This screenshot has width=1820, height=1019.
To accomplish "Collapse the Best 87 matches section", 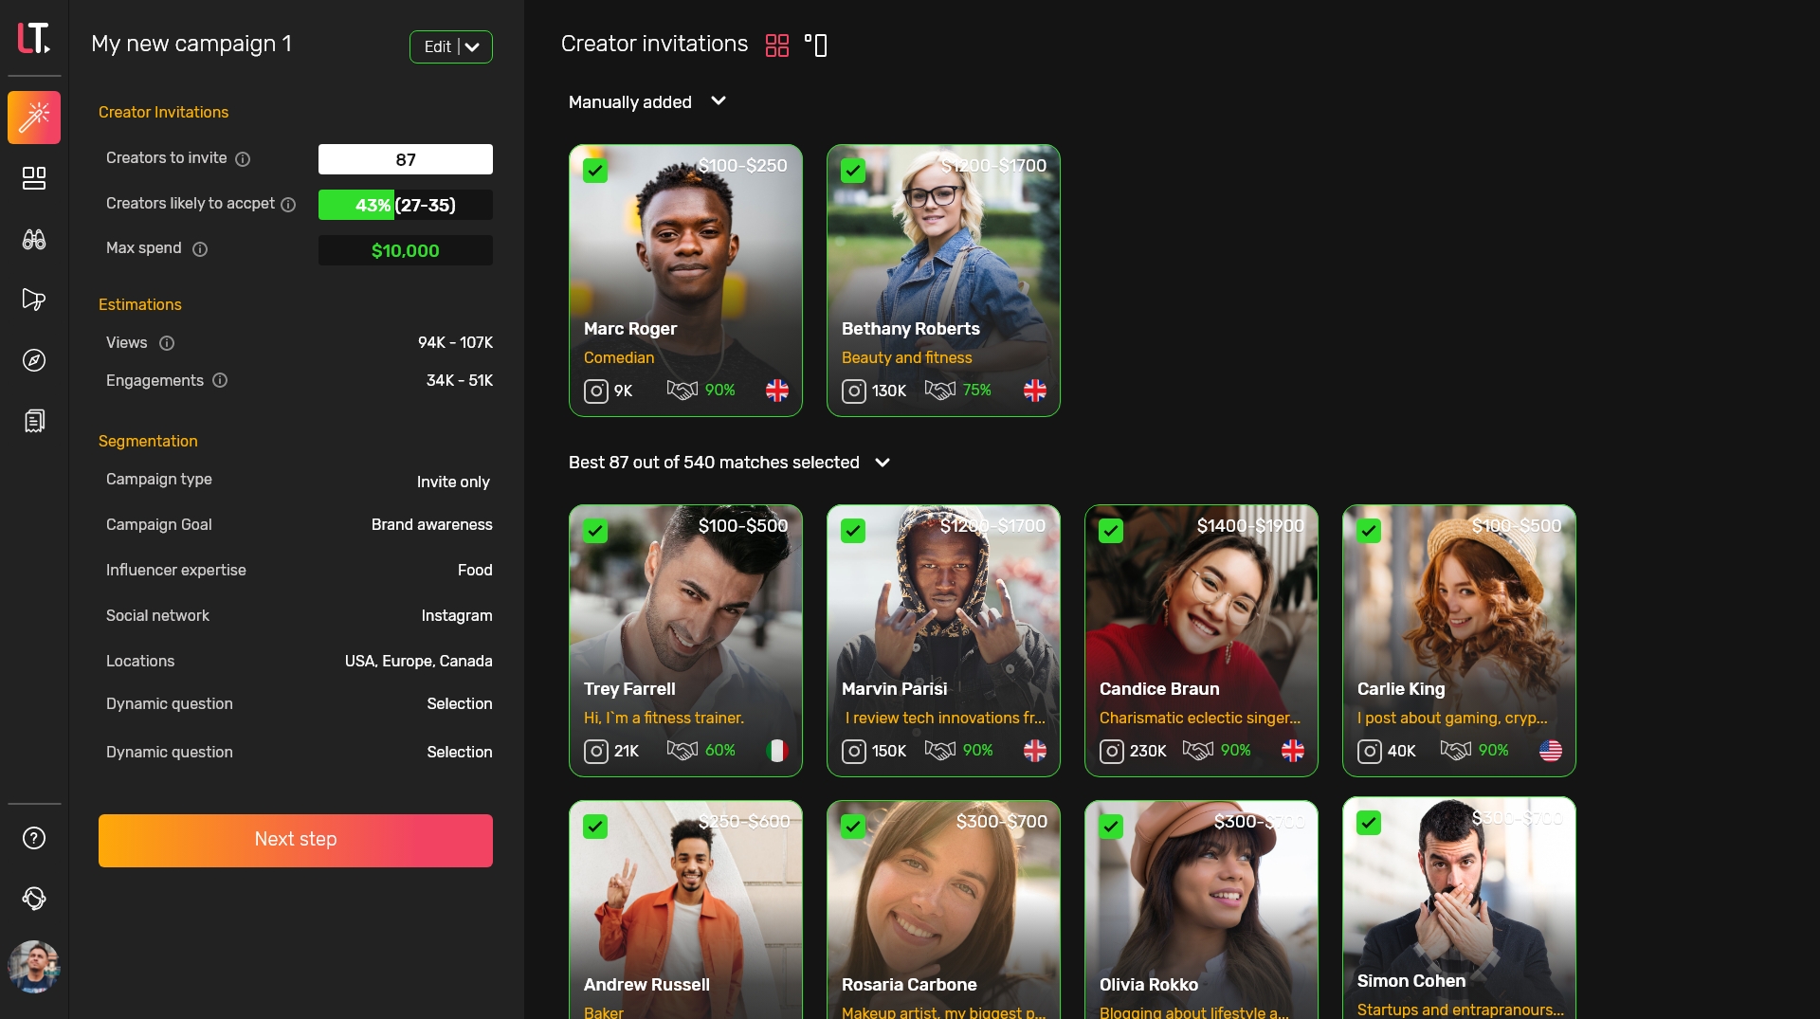I will click(883, 463).
